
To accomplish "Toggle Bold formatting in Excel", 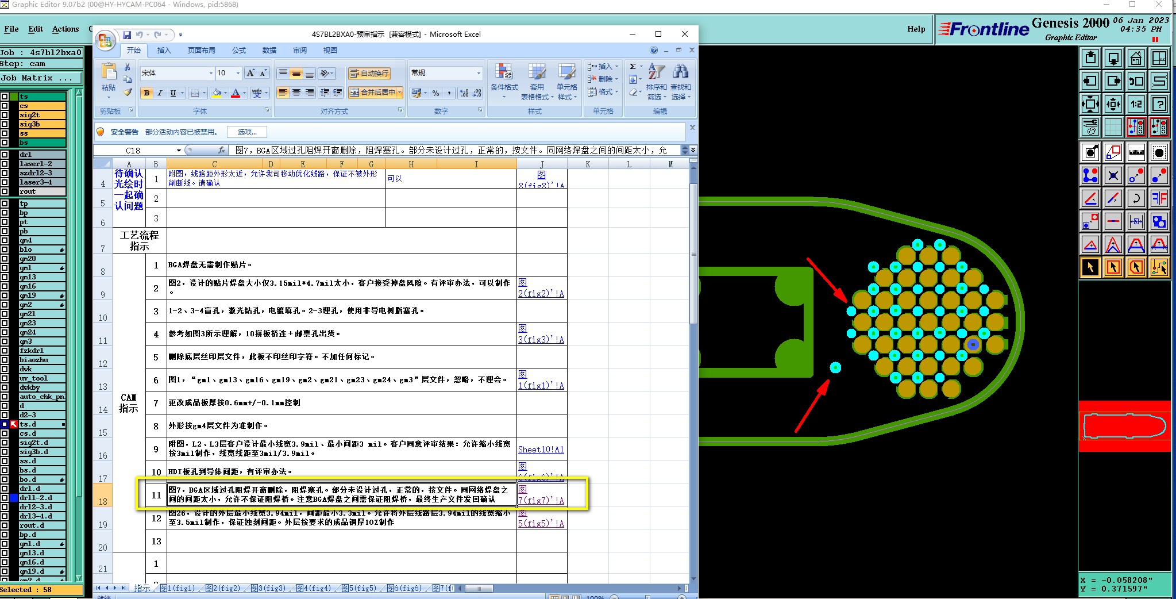I will (146, 93).
